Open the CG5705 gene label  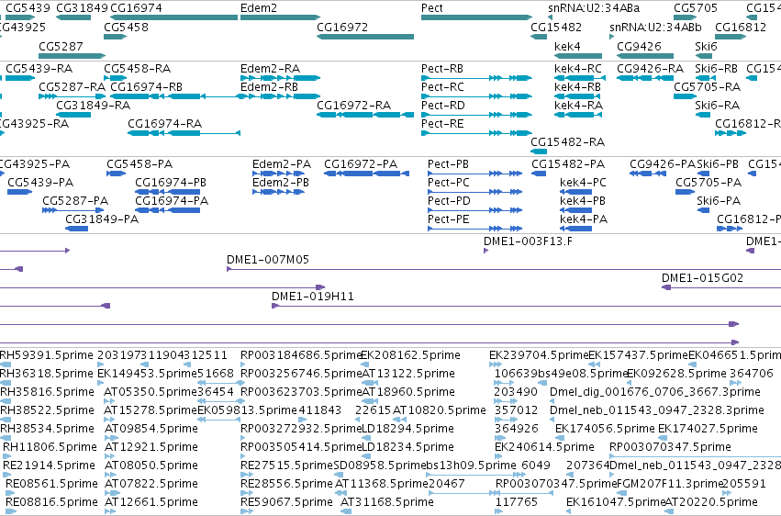[x=696, y=8]
